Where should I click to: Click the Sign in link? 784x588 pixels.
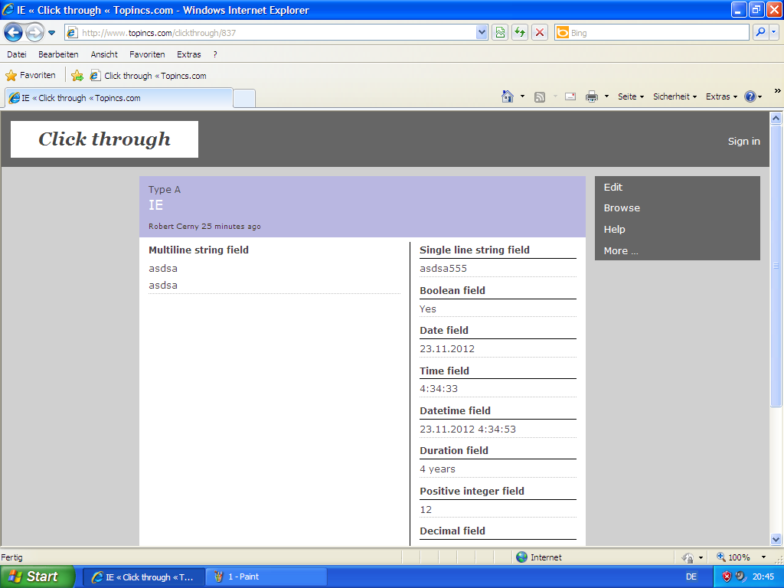pyautogui.click(x=743, y=141)
